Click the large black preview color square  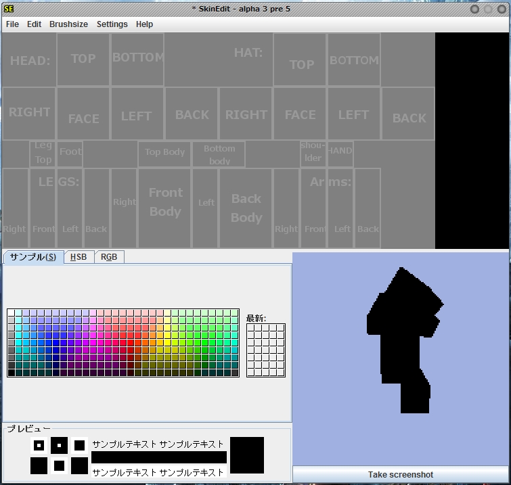click(247, 455)
